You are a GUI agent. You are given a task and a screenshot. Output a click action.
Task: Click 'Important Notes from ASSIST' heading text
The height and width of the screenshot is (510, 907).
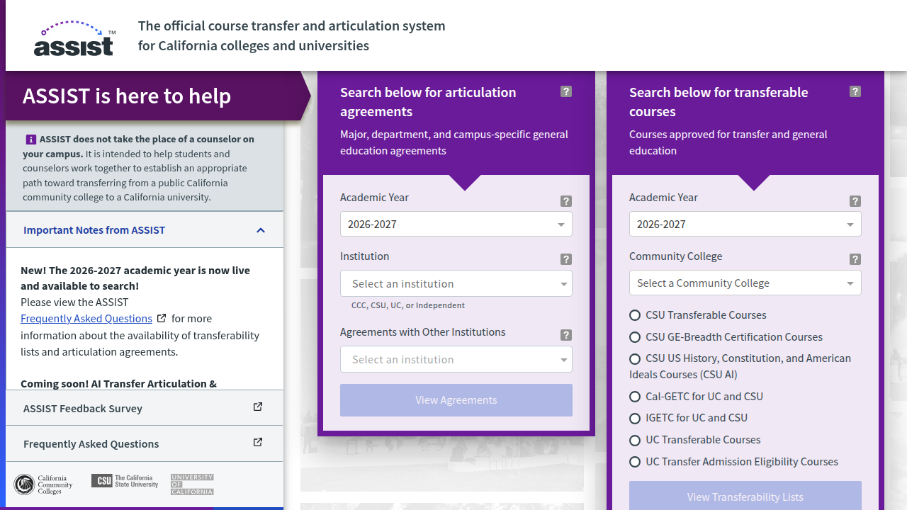coord(94,230)
